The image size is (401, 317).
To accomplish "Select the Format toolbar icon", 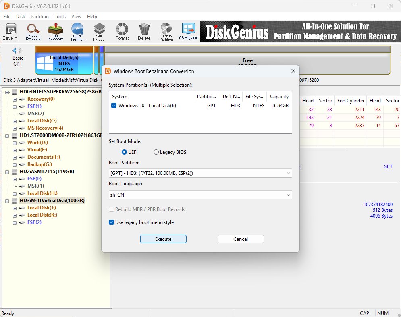I will (122, 32).
